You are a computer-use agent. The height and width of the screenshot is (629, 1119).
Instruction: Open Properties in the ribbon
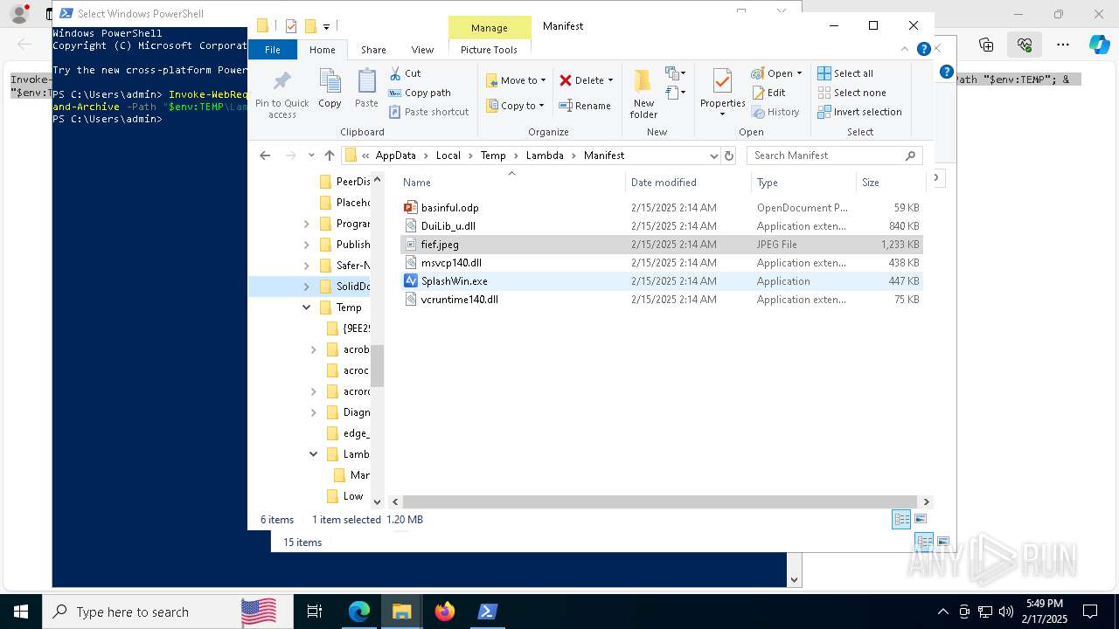click(722, 93)
